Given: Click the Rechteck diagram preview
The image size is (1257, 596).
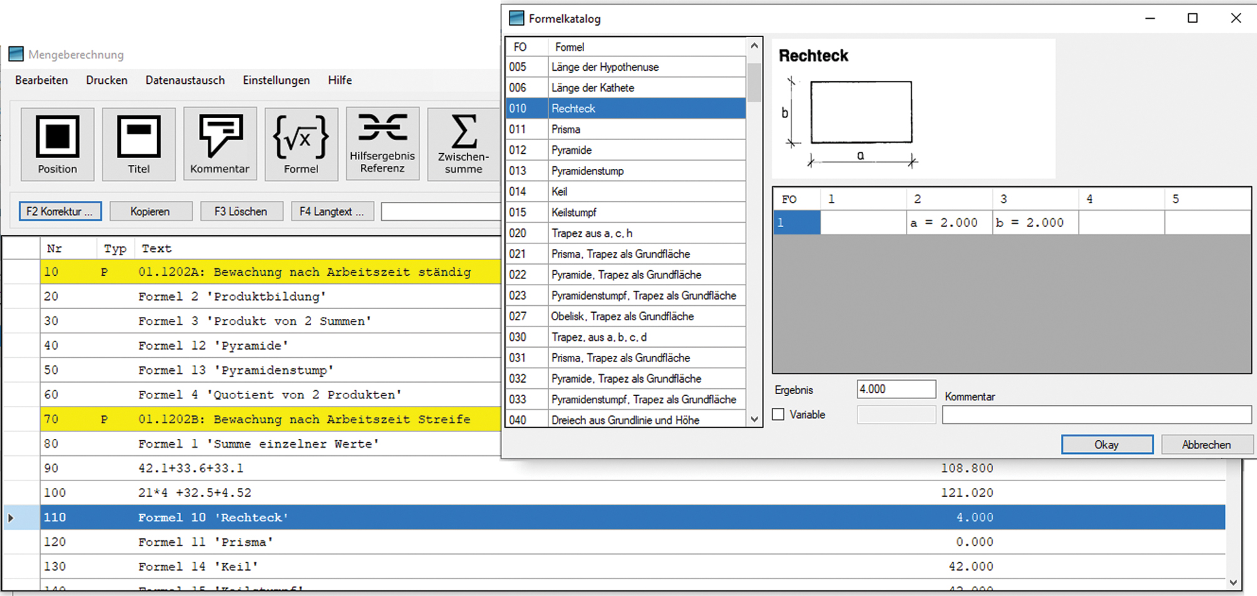Looking at the screenshot, I should point(914,109).
